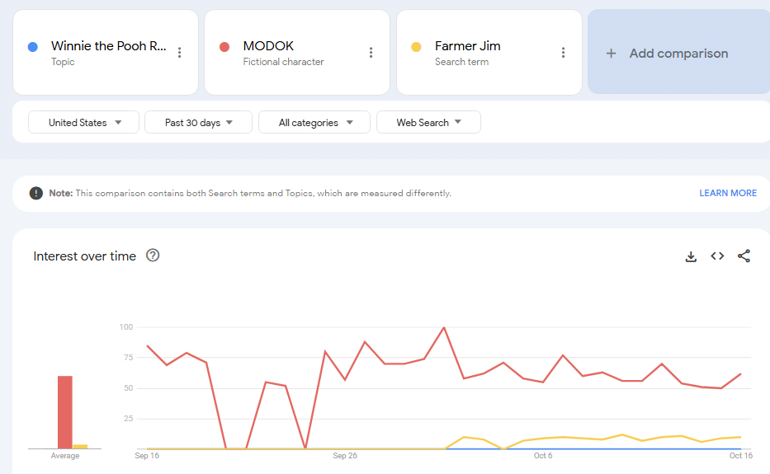770x474 pixels.
Task: Open help for Interest over time
Action: (153, 256)
